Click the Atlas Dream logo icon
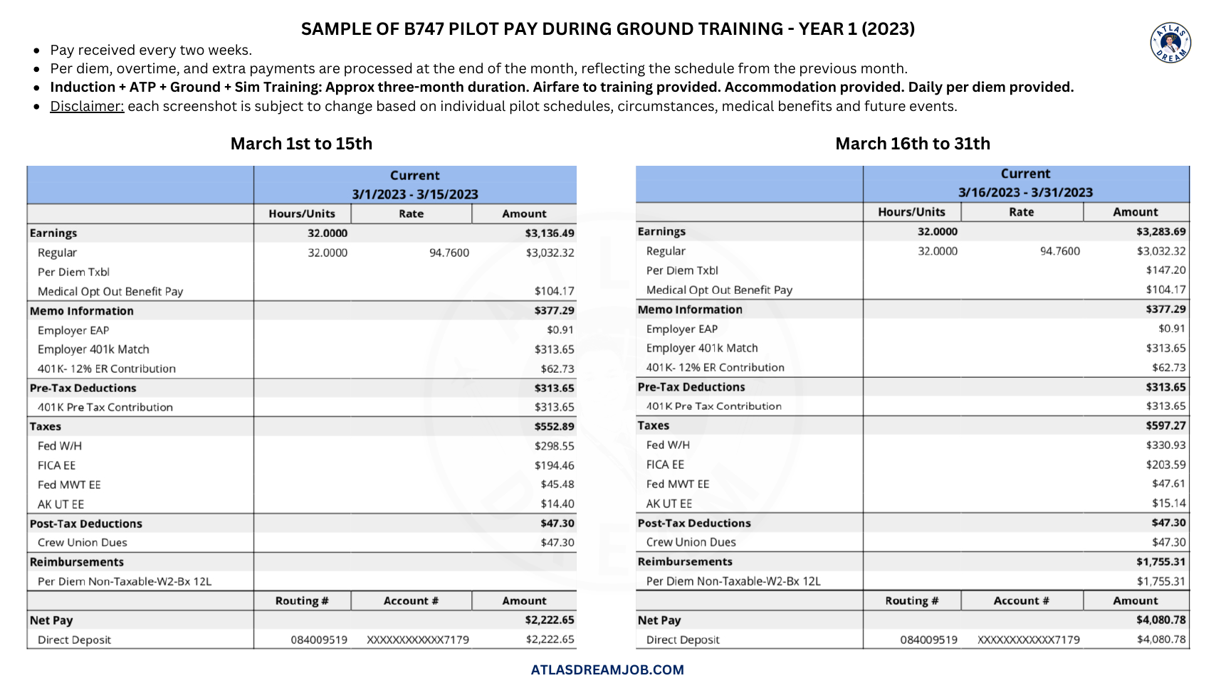The image size is (1216, 683). pyautogui.click(x=1170, y=43)
